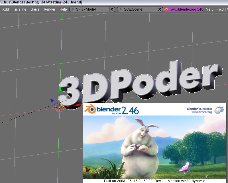
Task: Delete SCE:Scene with the X button
Action: coord(160,9)
